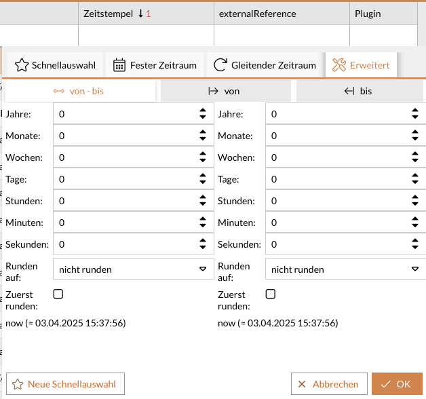Decrease left Sekunden value

pos(203,248)
